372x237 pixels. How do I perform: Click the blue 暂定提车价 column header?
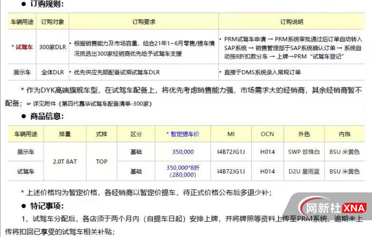click(183, 134)
